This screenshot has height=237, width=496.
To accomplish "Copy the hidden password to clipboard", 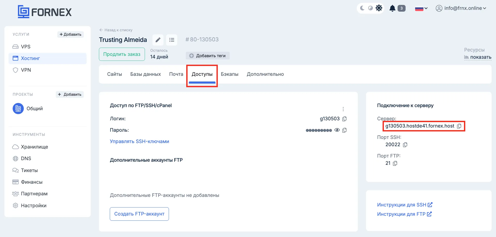I will (344, 130).
